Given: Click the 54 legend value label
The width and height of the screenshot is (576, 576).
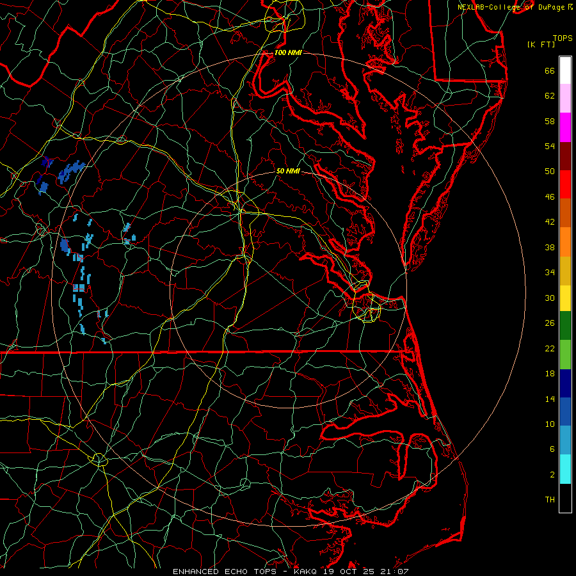Looking at the screenshot, I should 550,146.
